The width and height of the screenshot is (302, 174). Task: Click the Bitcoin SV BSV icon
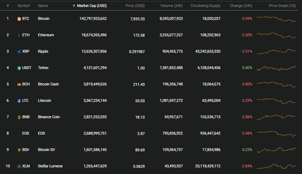pos(19,150)
